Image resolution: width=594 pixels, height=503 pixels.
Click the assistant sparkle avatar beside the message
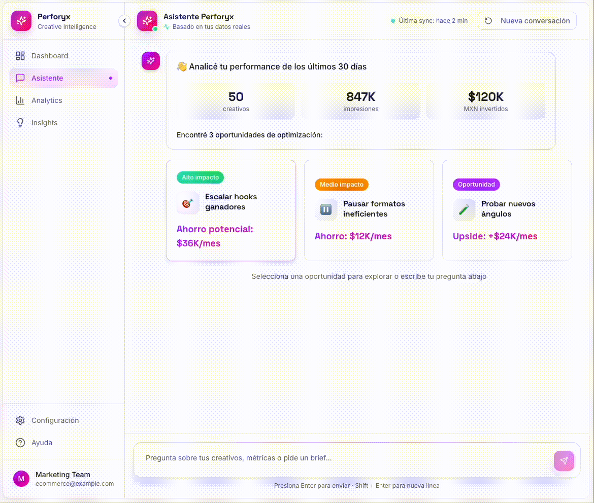(x=150, y=61)
